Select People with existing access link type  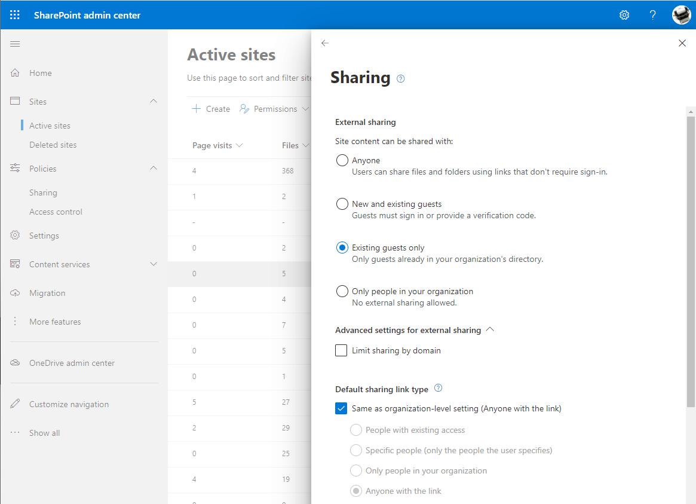[x=356, y=430]
